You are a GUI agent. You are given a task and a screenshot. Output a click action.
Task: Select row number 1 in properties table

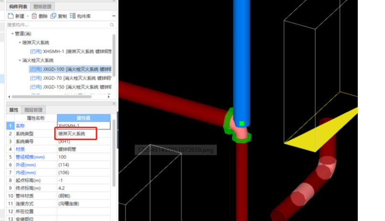click(11, 126)
